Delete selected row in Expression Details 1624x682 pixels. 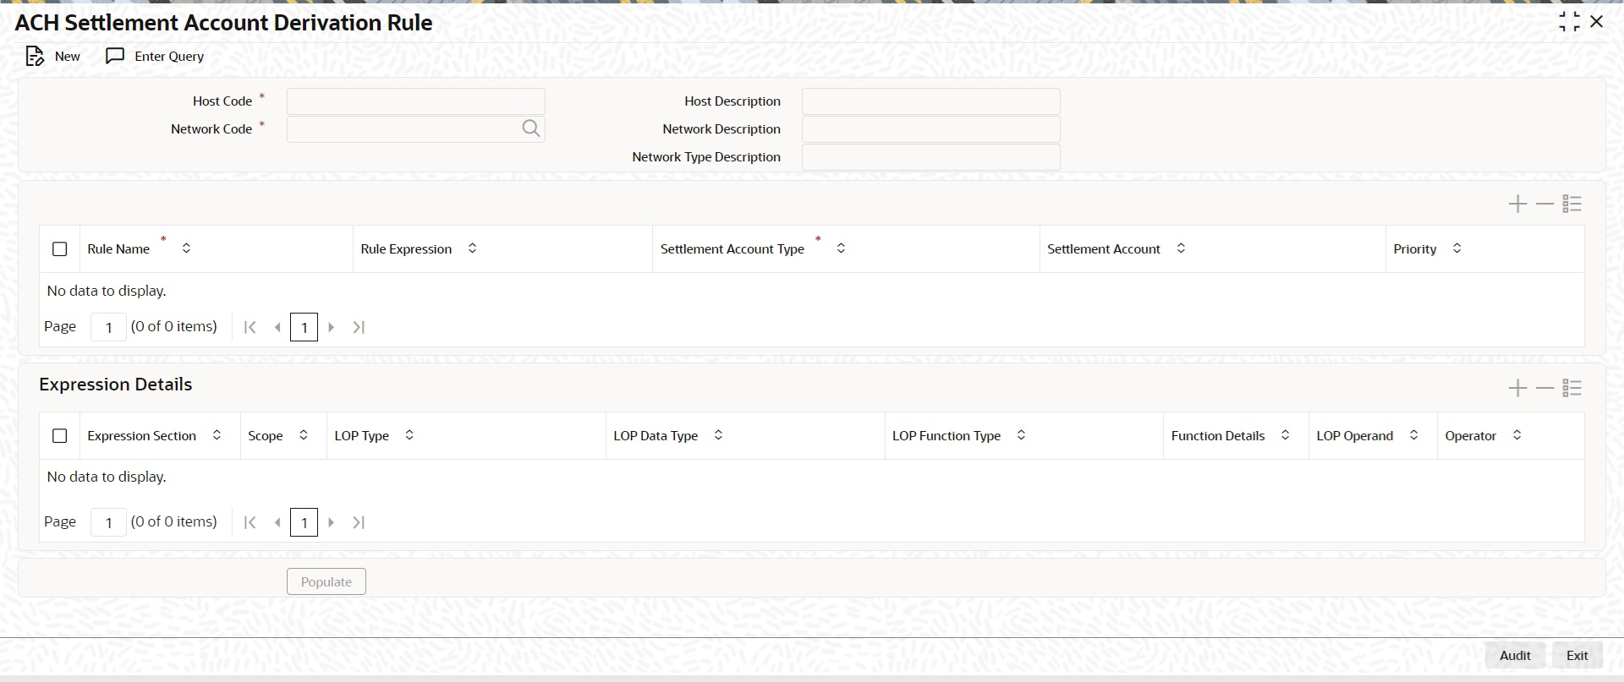click(1545, 388)
